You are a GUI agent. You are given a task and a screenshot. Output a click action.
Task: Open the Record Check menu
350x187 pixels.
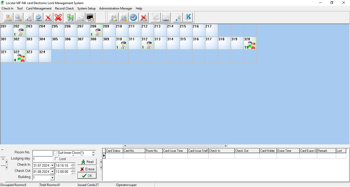[x=64, y=8]
